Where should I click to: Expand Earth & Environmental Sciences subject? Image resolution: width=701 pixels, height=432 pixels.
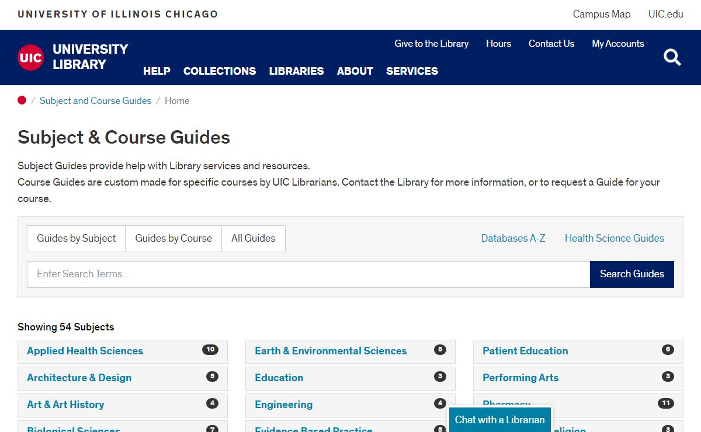[350, 351]
